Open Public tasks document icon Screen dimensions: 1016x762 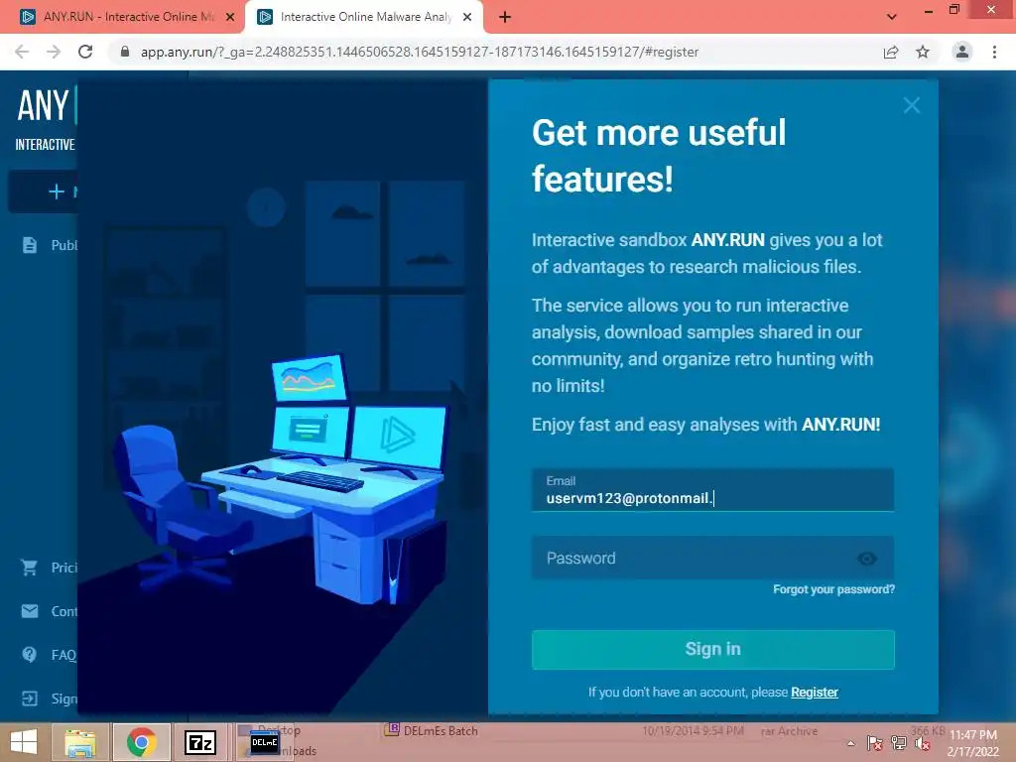point(29,245)
